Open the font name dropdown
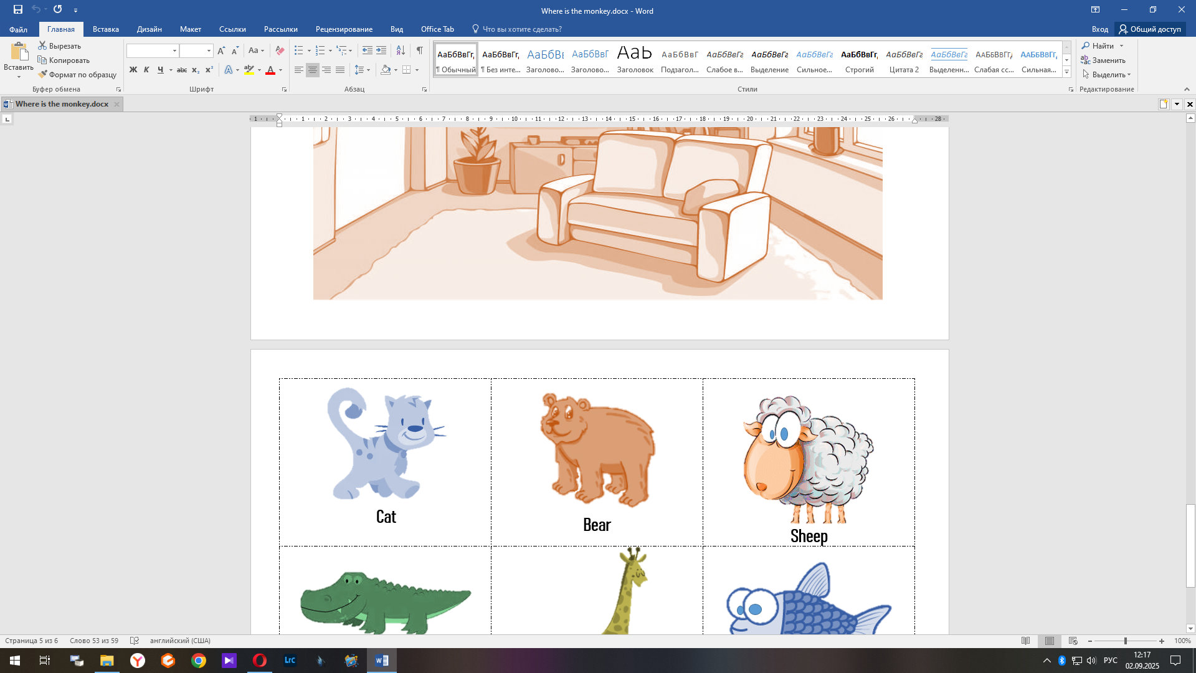The image size is (1196, 673). point(174,50)
